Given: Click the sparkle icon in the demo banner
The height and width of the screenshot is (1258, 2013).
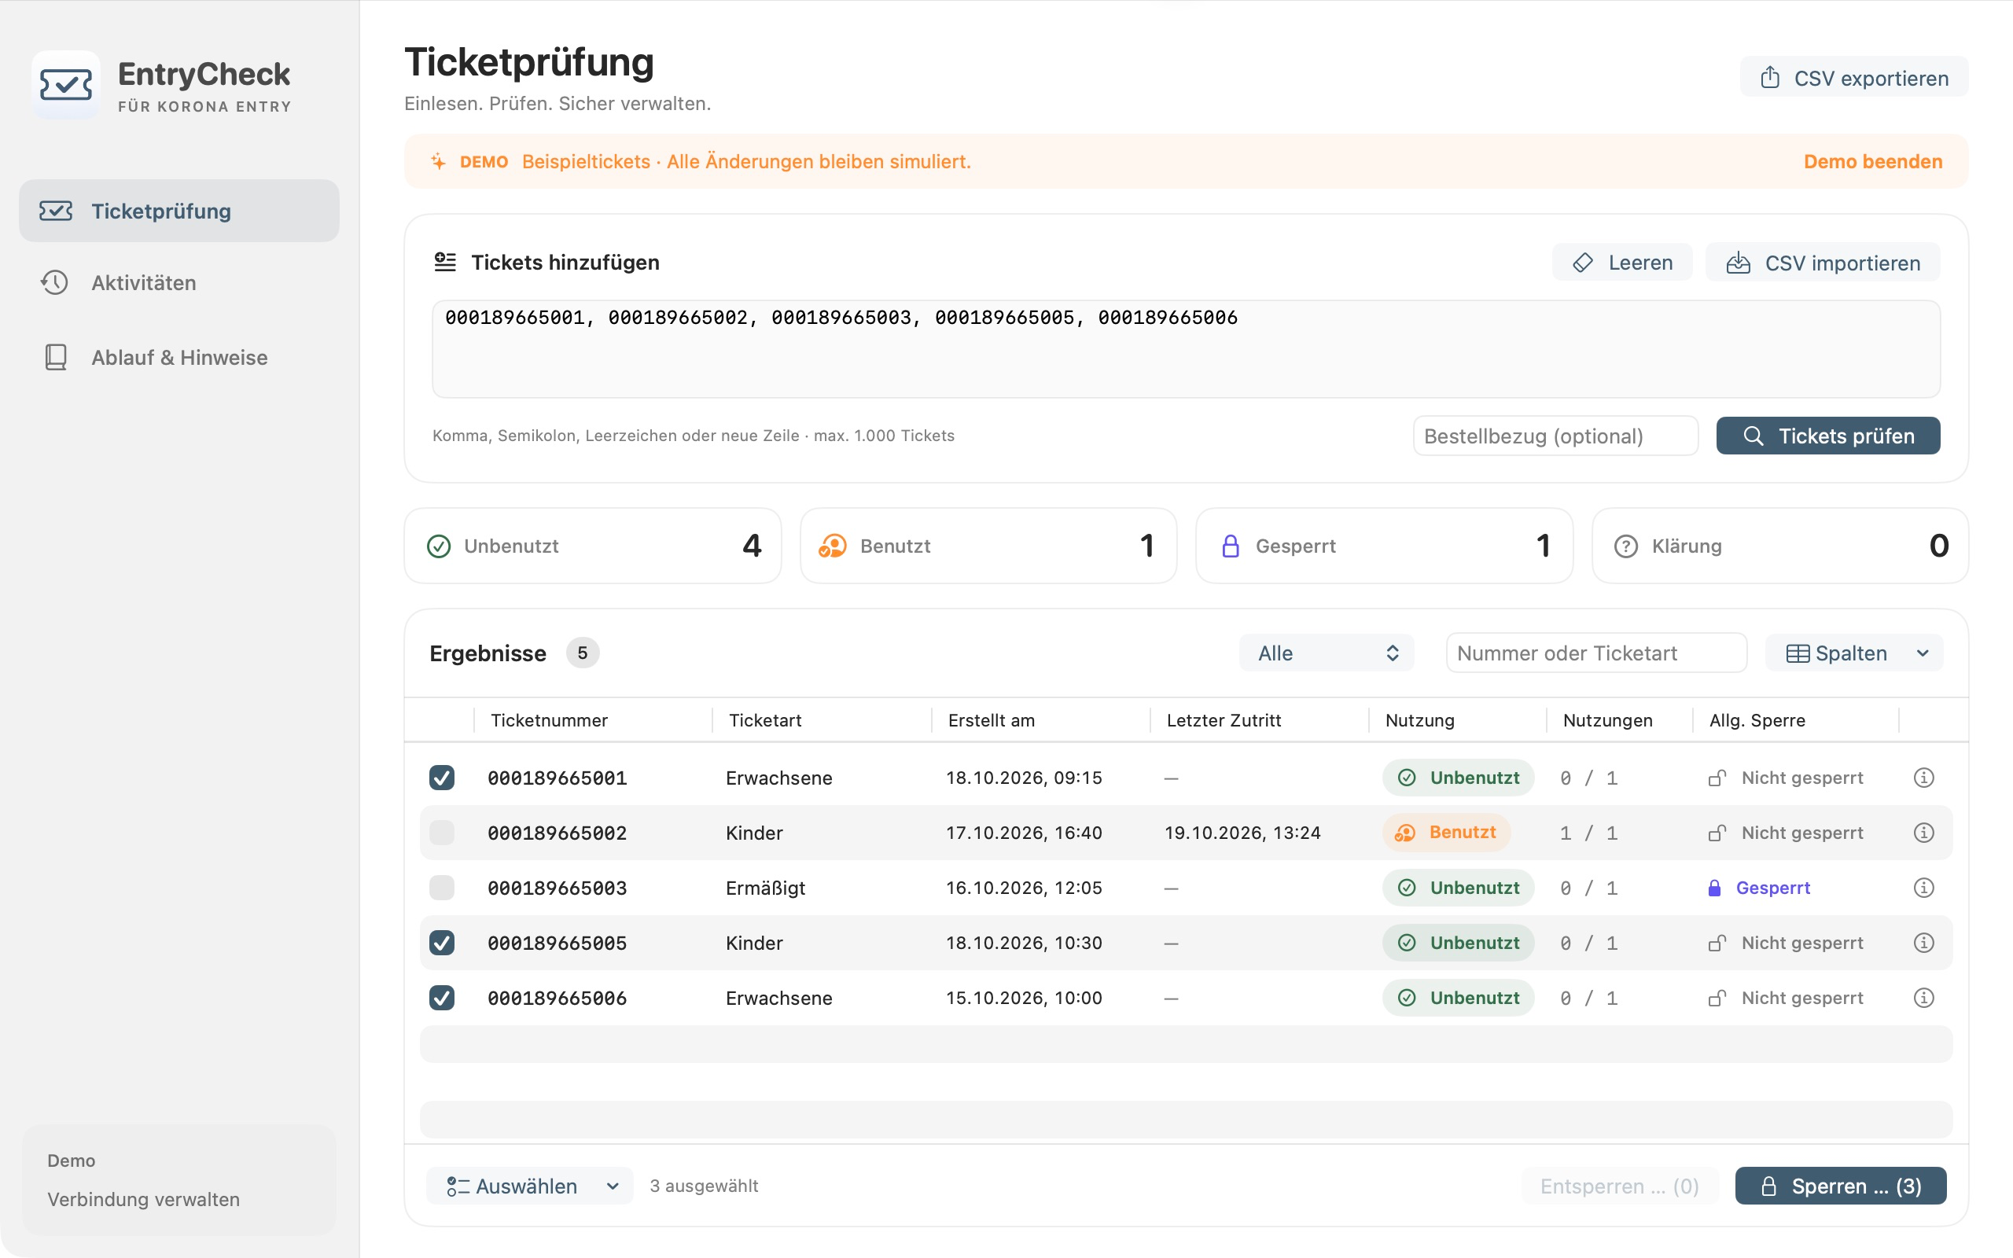Looking at the screenshot, I should point(438,161).
